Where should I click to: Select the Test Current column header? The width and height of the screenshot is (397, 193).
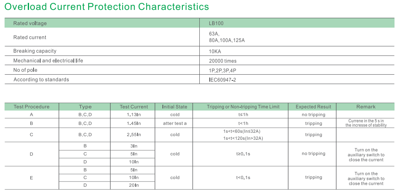(134, 107)
